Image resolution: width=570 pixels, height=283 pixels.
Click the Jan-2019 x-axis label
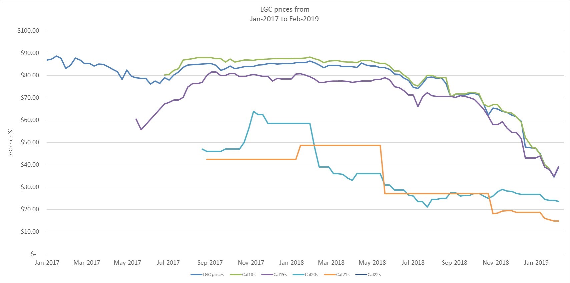point(536,263)
